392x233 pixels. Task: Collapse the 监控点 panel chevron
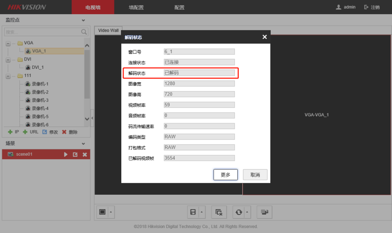[x=83, y=20]
